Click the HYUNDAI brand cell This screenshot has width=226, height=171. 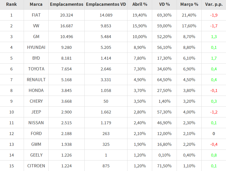[x=36, y=48]
